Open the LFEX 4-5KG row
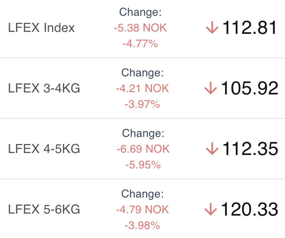Image resolution: width=285 pixels, height=238 pixels. point(142,149)
